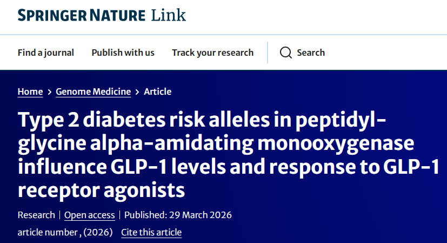Screen dimensions: 447x243
Task: Click the chevron after Genome Medicine
Action: click(x=137, y=92)
